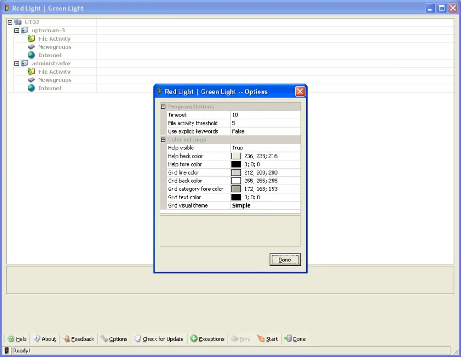Click the About info icon
The image size is (461, 357).
pyautogui.click(x=37, y=338)
